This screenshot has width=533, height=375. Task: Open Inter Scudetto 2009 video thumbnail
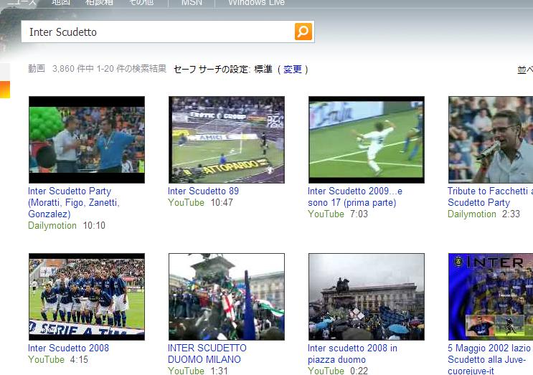367,140
